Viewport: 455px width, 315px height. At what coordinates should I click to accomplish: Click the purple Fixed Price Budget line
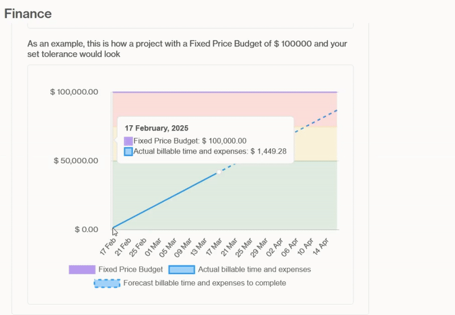pyautogui.click(x=227, y=92)
